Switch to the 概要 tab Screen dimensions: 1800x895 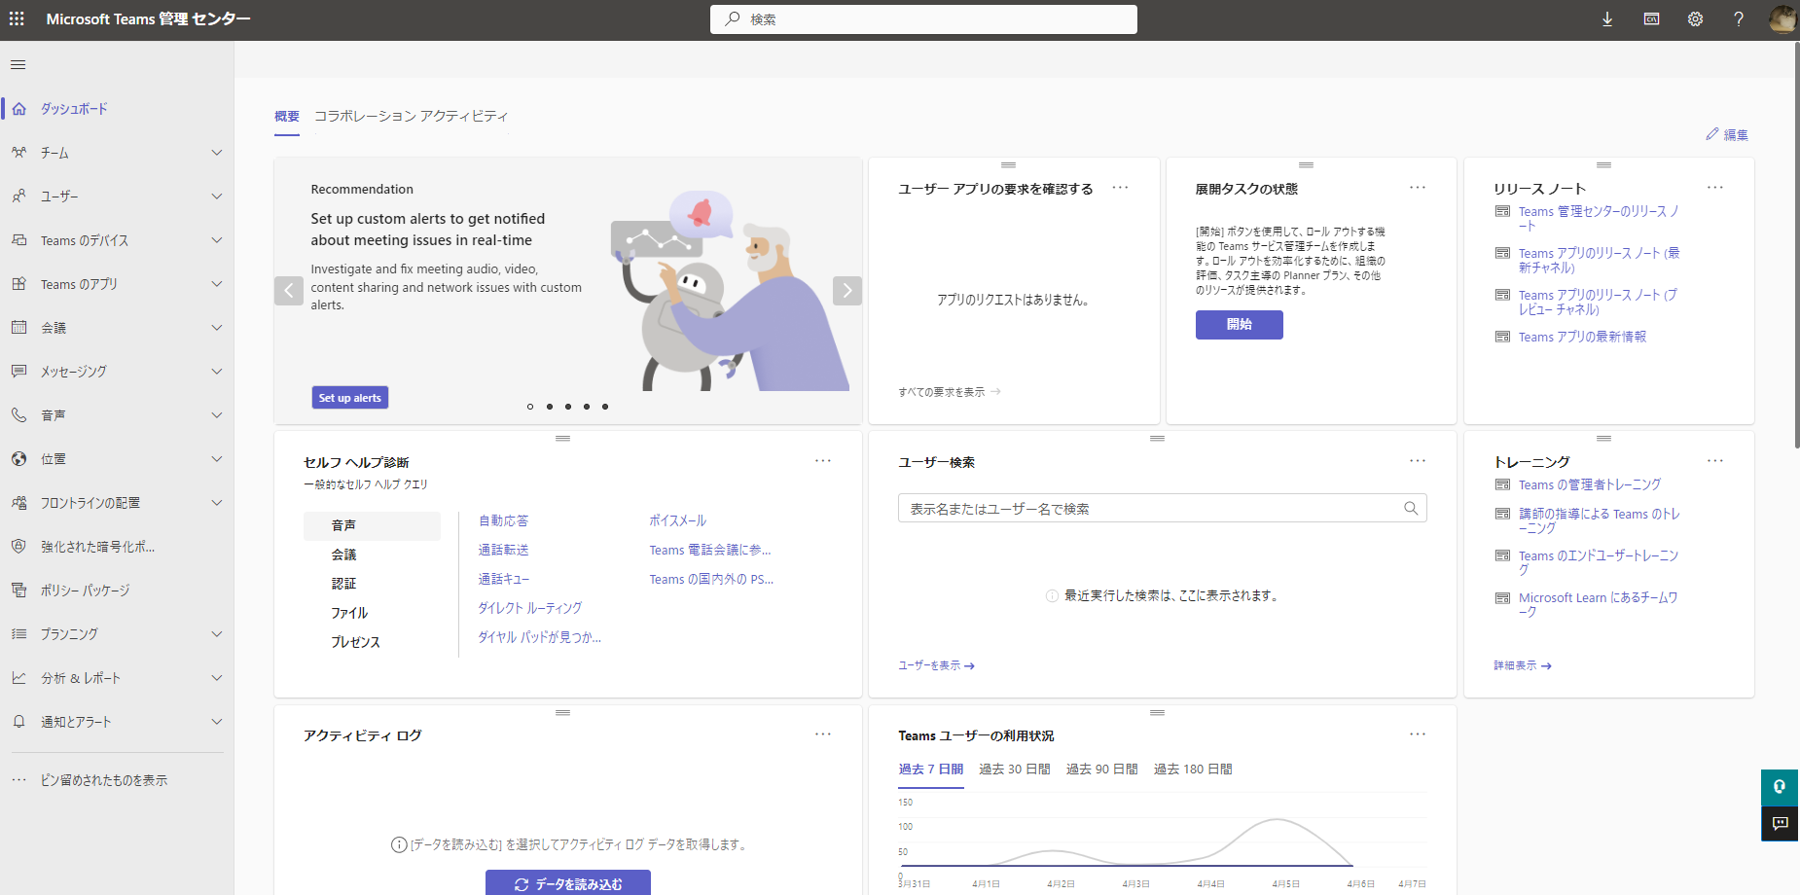pos(287,117)
